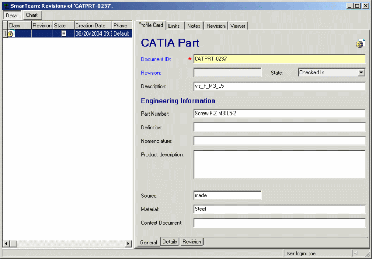Click into the Part Number field
Image resolution: width=372 pixels, height=259 pixels.
pos(279,114)
